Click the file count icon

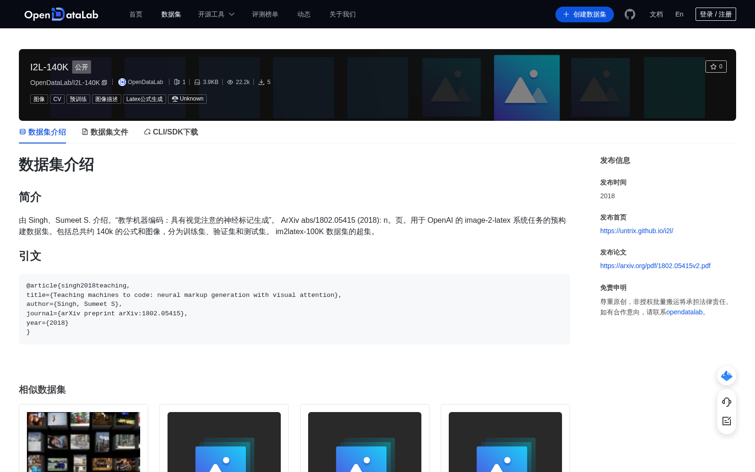click(x=177, y=82)
